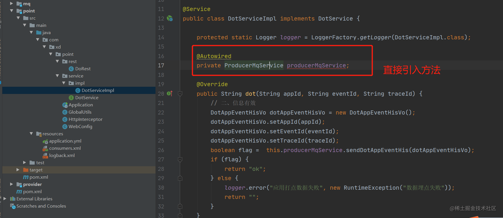Expand the test folder arrow

point(25,162)
